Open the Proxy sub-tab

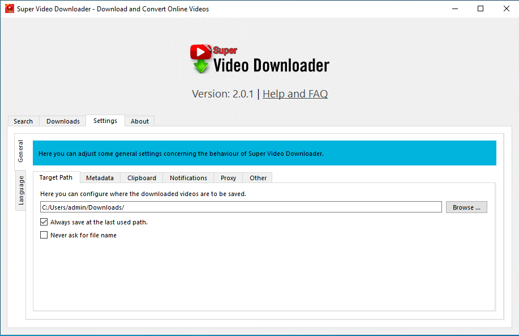coord(229,178)
